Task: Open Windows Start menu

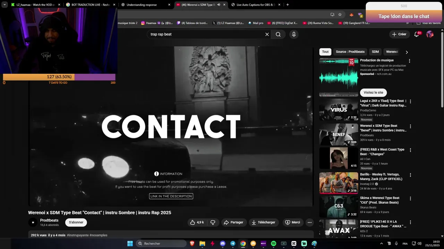Action: click(x=130, y=243)
